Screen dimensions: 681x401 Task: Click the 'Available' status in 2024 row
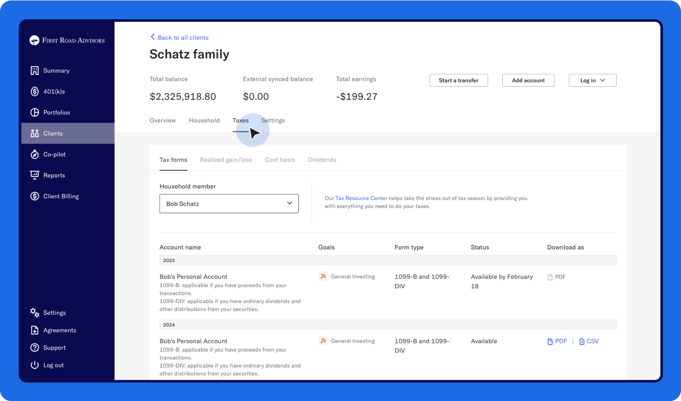coord(484,341)
